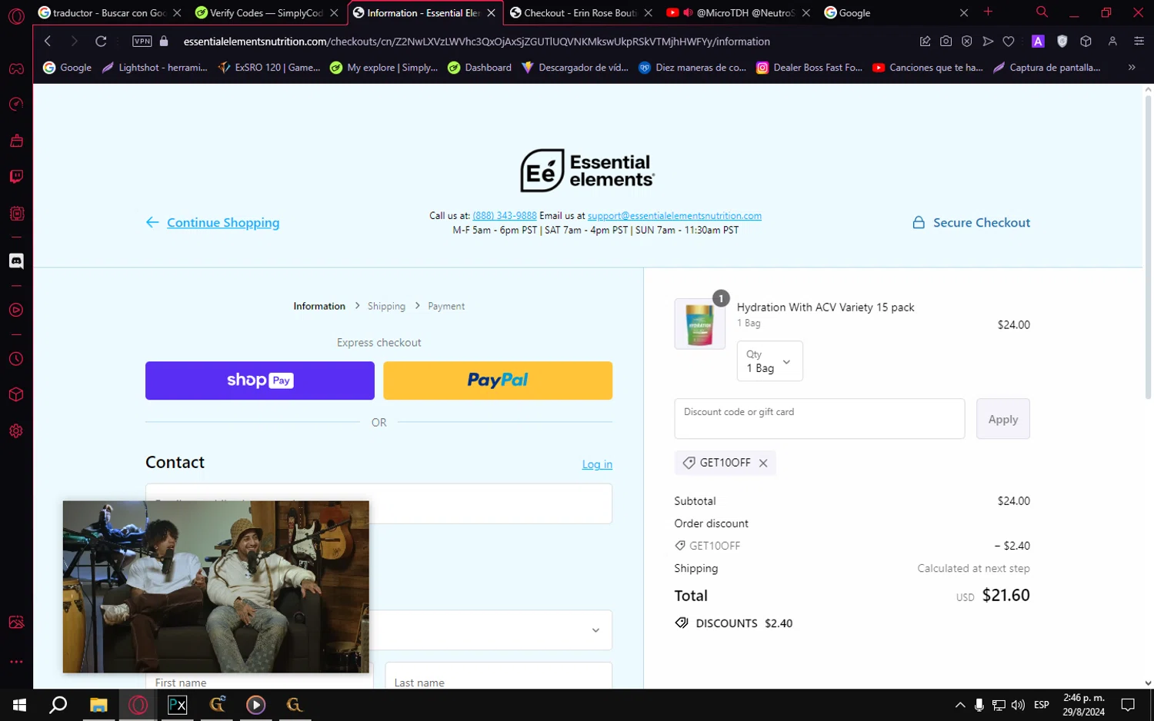1154x721 pixels.
Task: Click the support email link
Action: [675, 216]
